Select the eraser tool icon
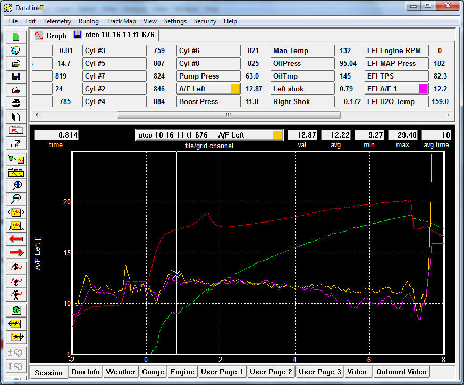464x385 pixels. 16,143
